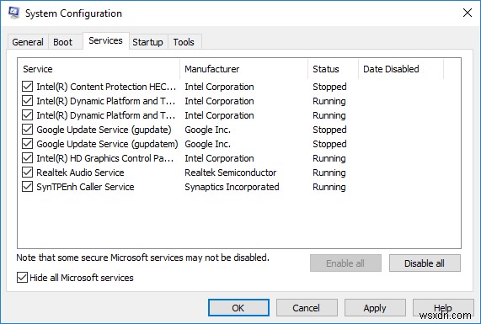Uncheck Google Update Service (gupdatem) checkbox
The height and width of the screenshot is (324, 481).
click(x=27, y=144)
